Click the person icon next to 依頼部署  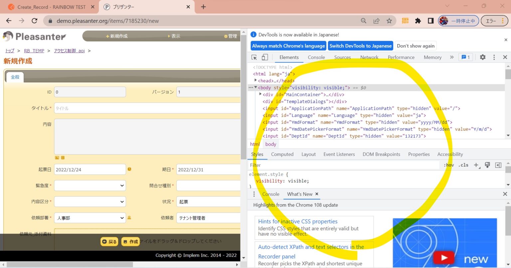point(129,218)
